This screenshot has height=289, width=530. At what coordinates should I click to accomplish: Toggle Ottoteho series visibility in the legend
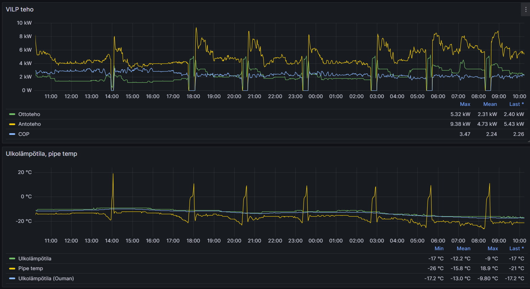pyautogui.click(x=29, y=114)
